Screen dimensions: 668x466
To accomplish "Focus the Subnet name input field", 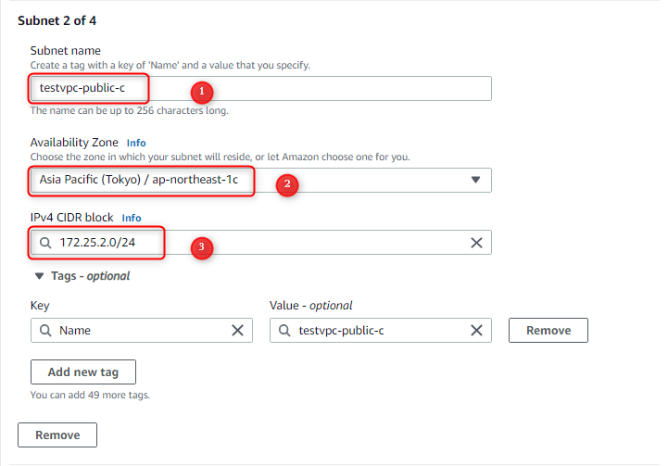I will [260, 89].
